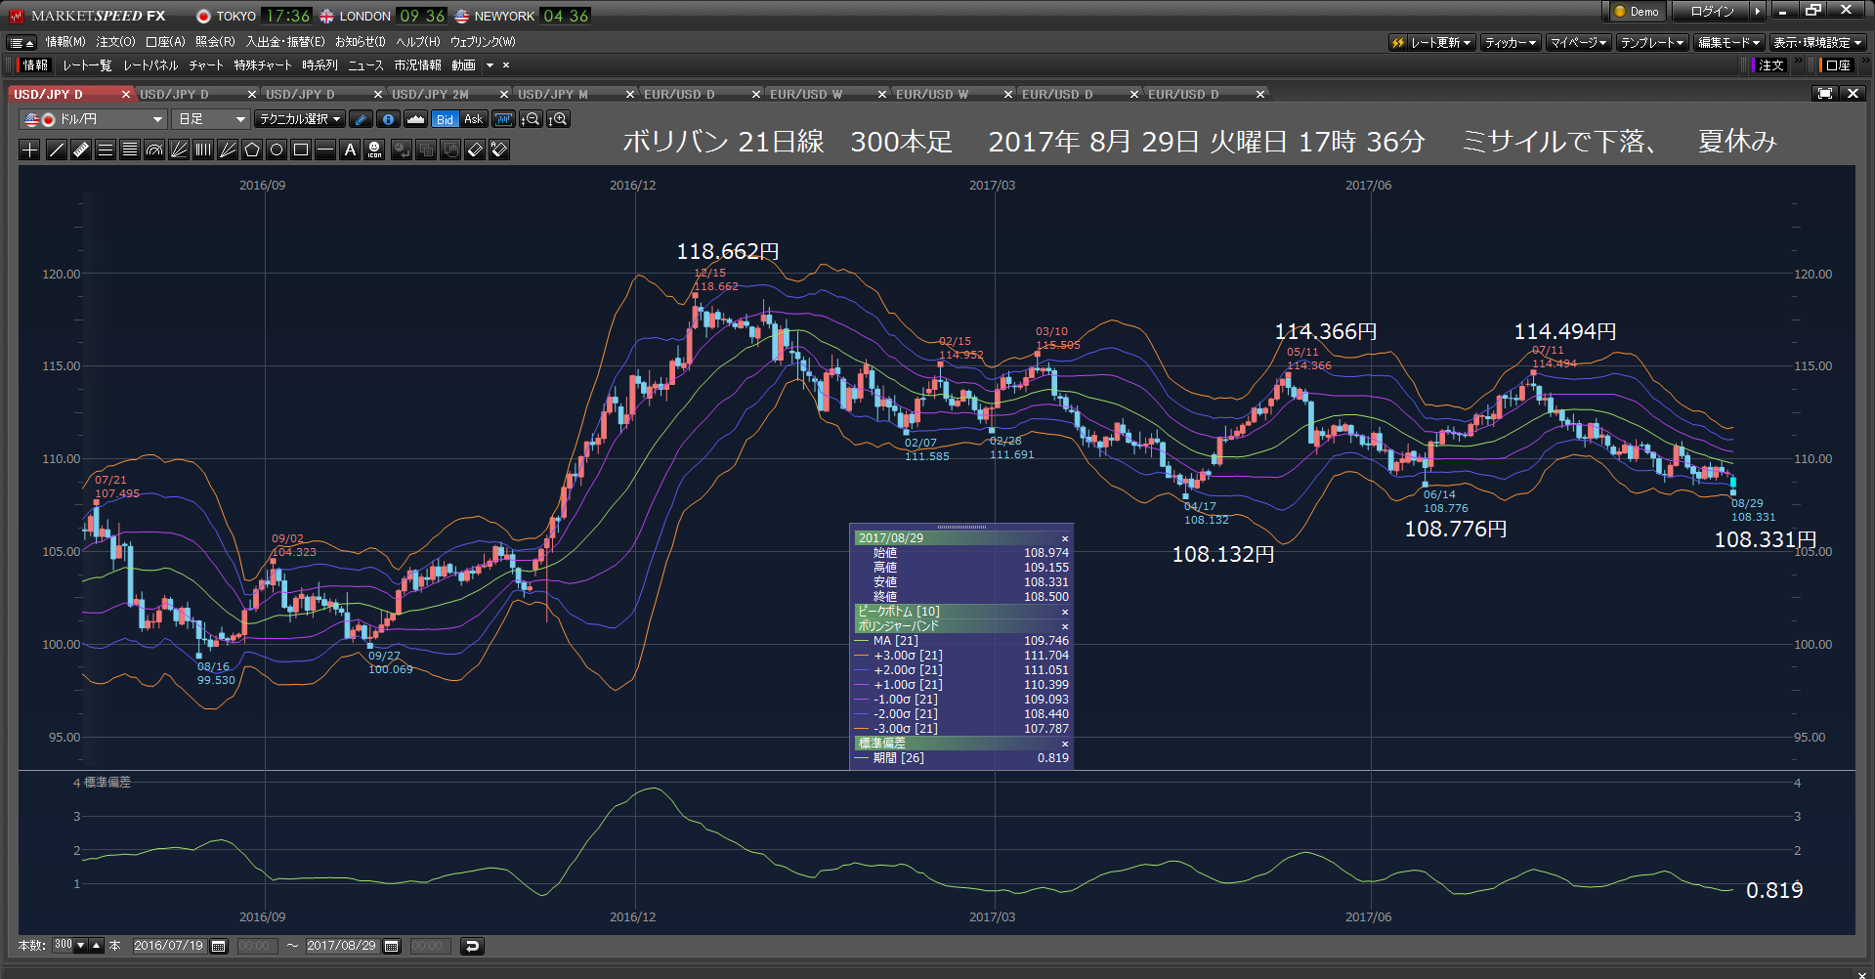The width and height of the screenshot is (1875, 979).
Task: Close the ボリンジャーバンド indicator section
Action: tap(1064, 626)
